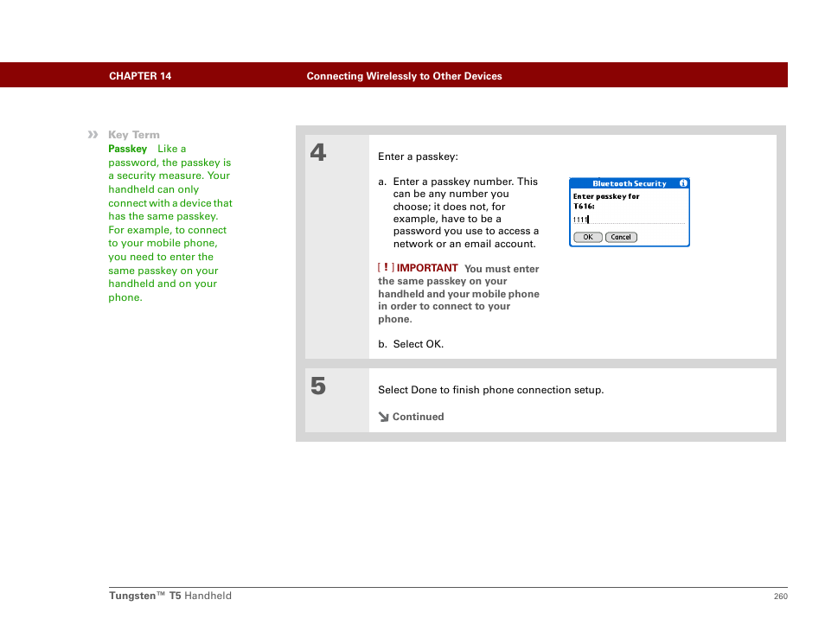This screenshot has height=638, width=825.
Task: Click the 'Key Term' heading
Action: click(134, 135)
